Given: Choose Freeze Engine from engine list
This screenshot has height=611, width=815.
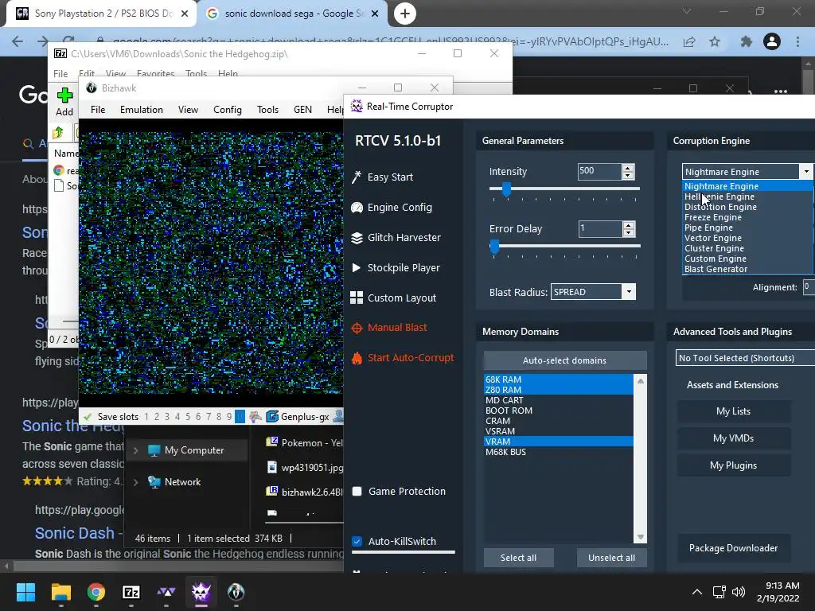Looking at the screenshot, I should [x=747, y=217].
